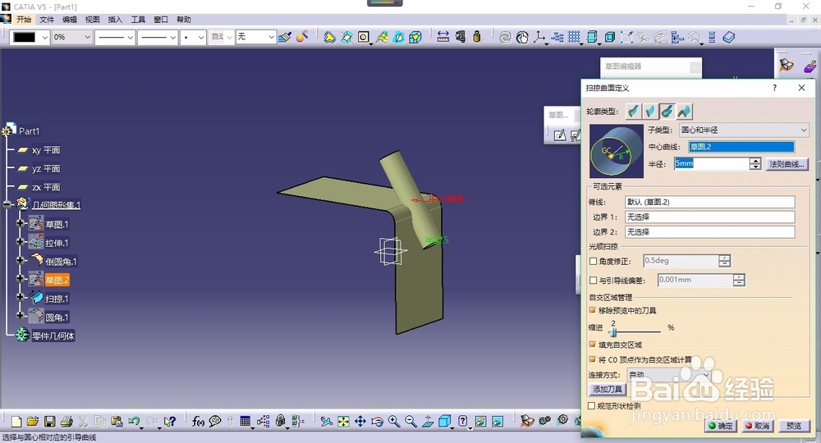Click the Undo arrow icon
This screenshot has width=821, height=443.
[x=134, y=421]
